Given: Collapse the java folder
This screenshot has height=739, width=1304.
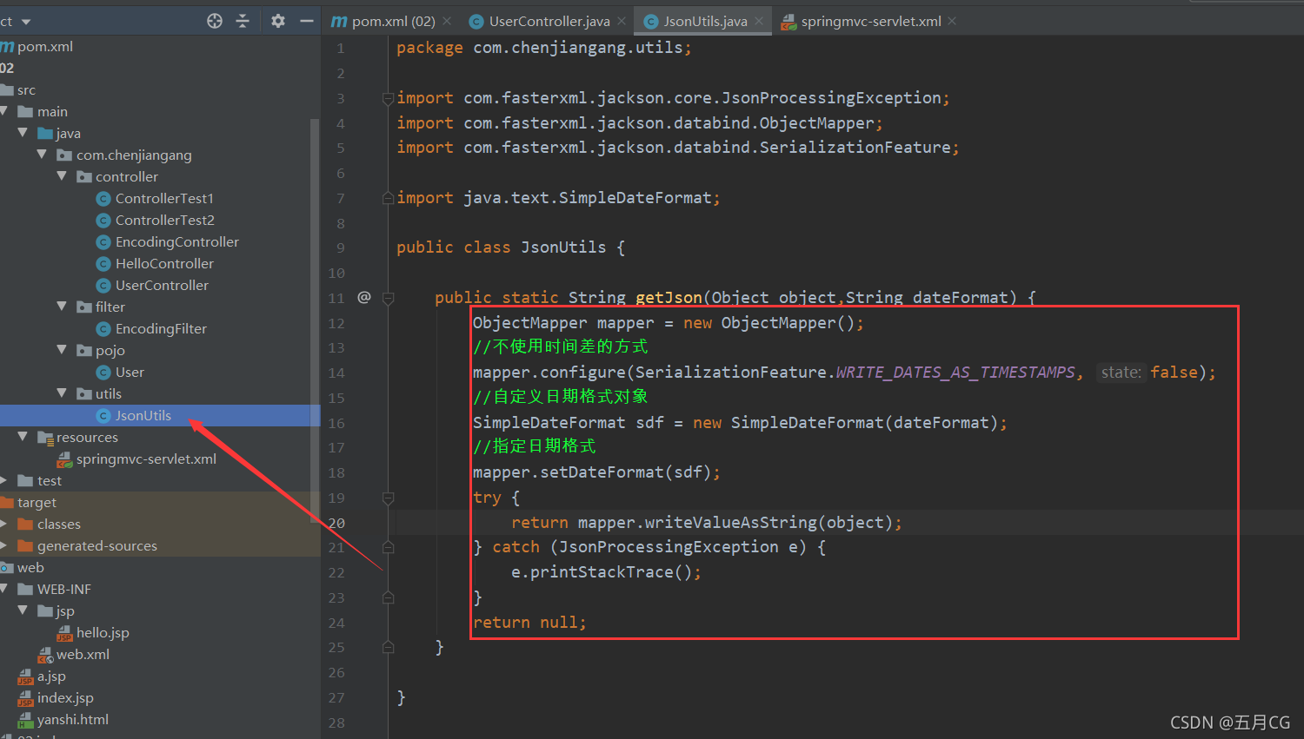Looking at the screenshot, I should [23, 133].
